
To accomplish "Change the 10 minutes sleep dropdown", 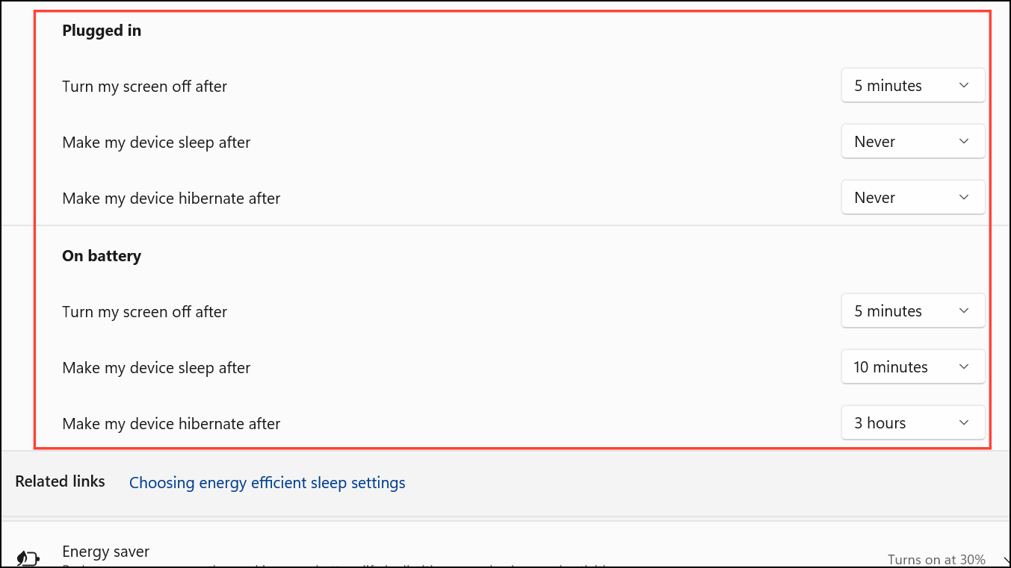I will point(913,367).
